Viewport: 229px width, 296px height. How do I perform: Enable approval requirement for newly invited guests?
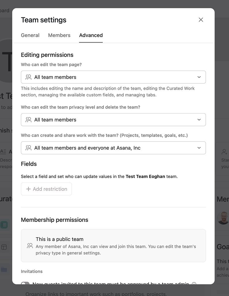pos(25,284)
